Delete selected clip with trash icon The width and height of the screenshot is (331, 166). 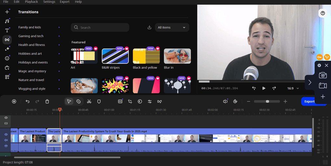pyautogui.click(x=47, y=101)
